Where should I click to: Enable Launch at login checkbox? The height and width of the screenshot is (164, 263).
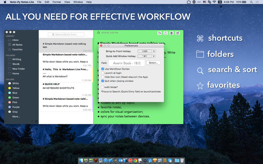coord(103,73)
